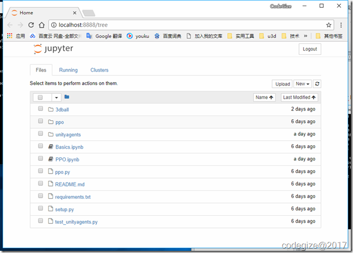
Task: Open the selection type dropdown arrow
Action: 56,98
